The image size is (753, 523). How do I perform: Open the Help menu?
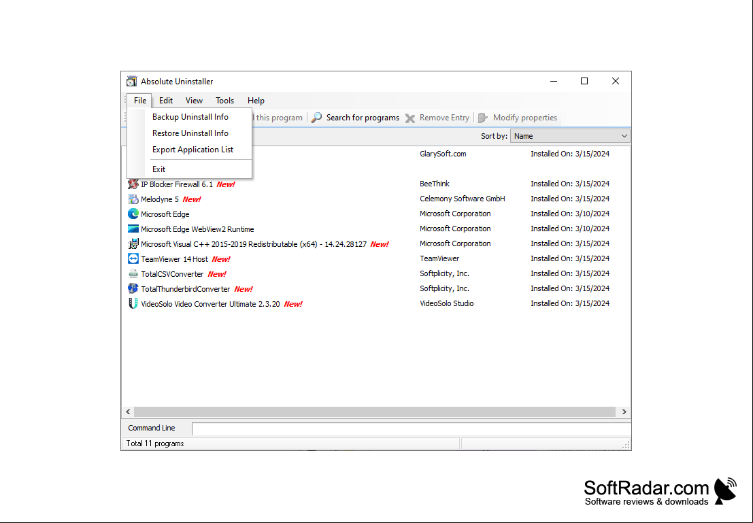pos(256,101)
